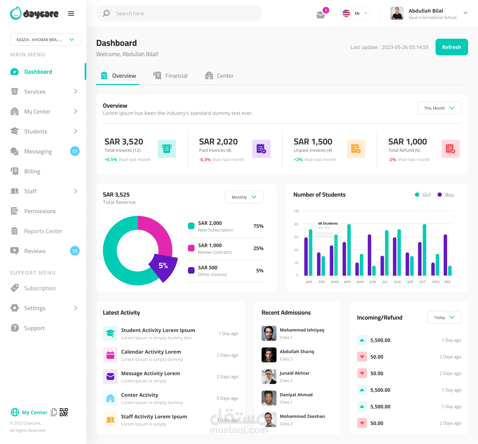Screen dimensions: 478x444
Task: Click the Messaging badge showing 17
Action: click(75, 151)
